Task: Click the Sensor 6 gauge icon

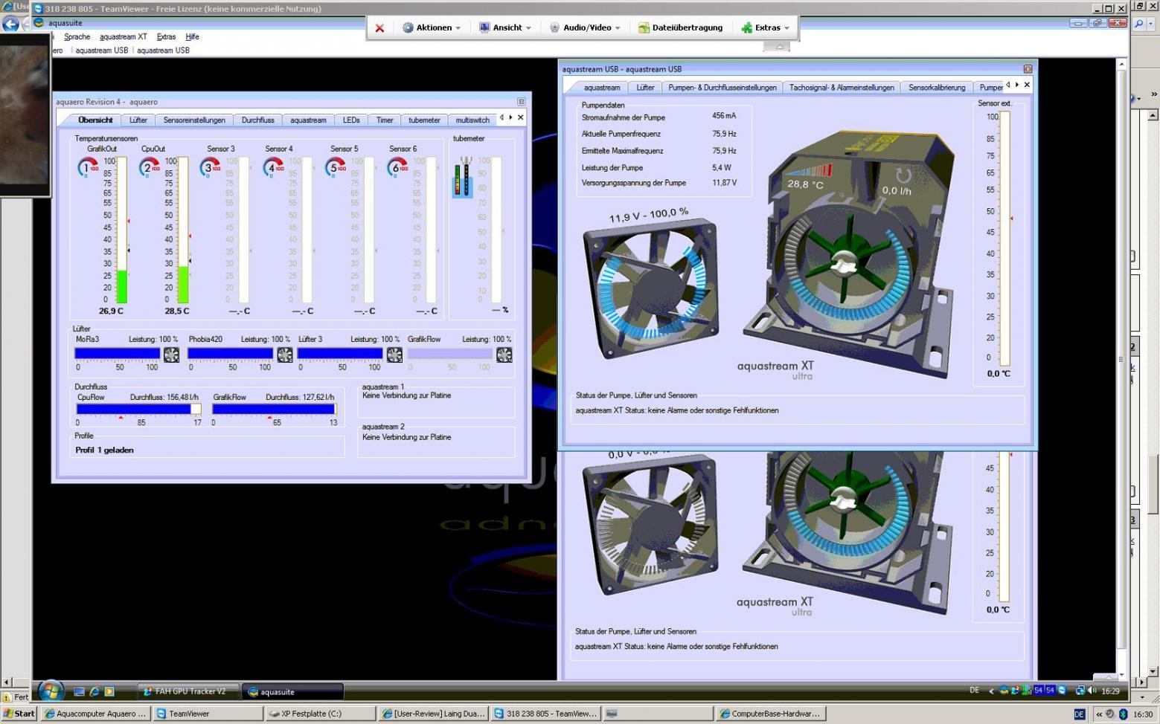Action: click(397, 167)
